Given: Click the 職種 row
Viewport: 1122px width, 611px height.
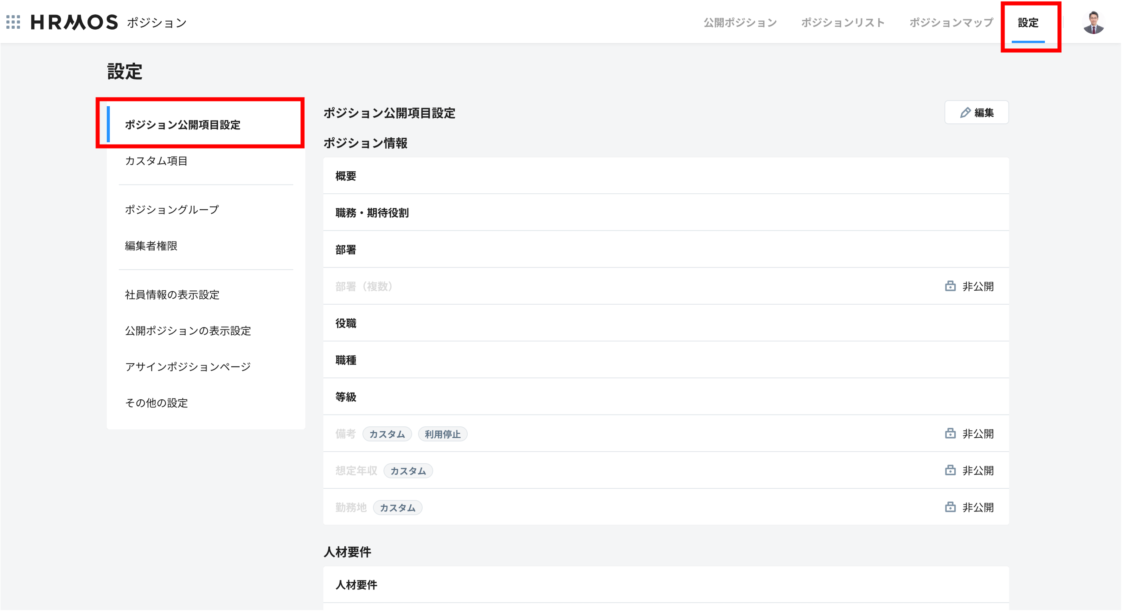Looking at the screenshot, I should [x=666, y=360].
